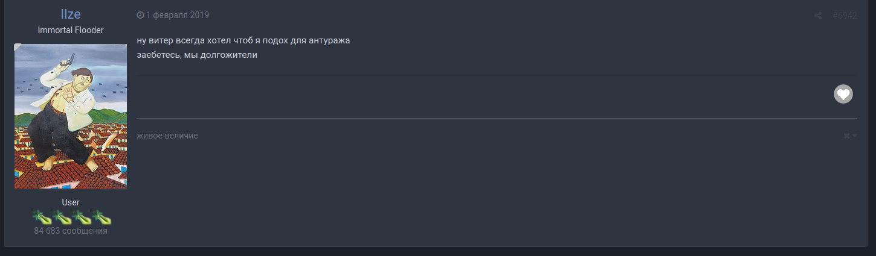876x256 pixels.
Task: Click the post line заебетесь, мы долгожители
Action: [197, 55]
